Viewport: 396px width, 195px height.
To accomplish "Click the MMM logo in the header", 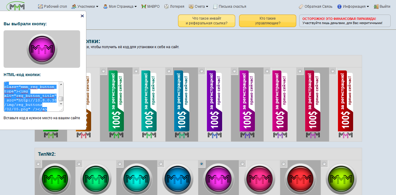I will [x=16, y=6].
